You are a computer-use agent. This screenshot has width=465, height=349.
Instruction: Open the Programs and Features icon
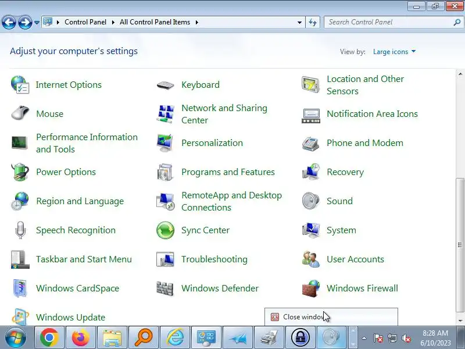pyautogui.click(x=165, y=172)
